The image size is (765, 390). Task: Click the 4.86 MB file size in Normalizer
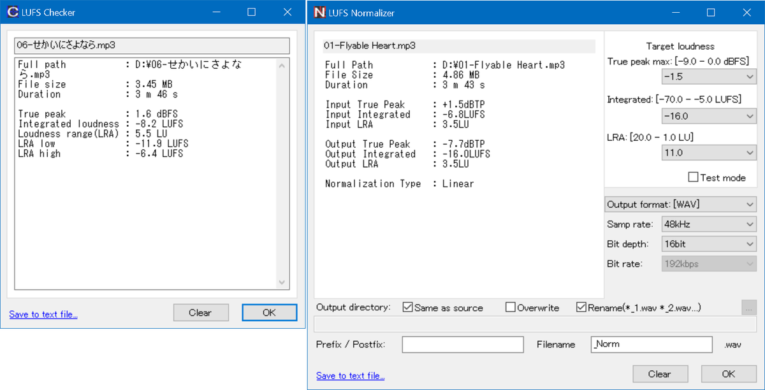coord(461,75)
